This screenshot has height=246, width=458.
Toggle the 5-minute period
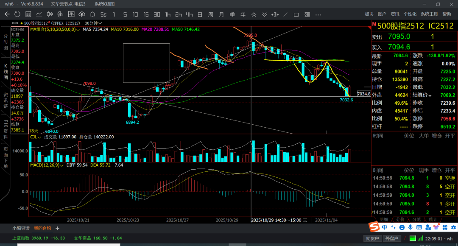[125, 14]
